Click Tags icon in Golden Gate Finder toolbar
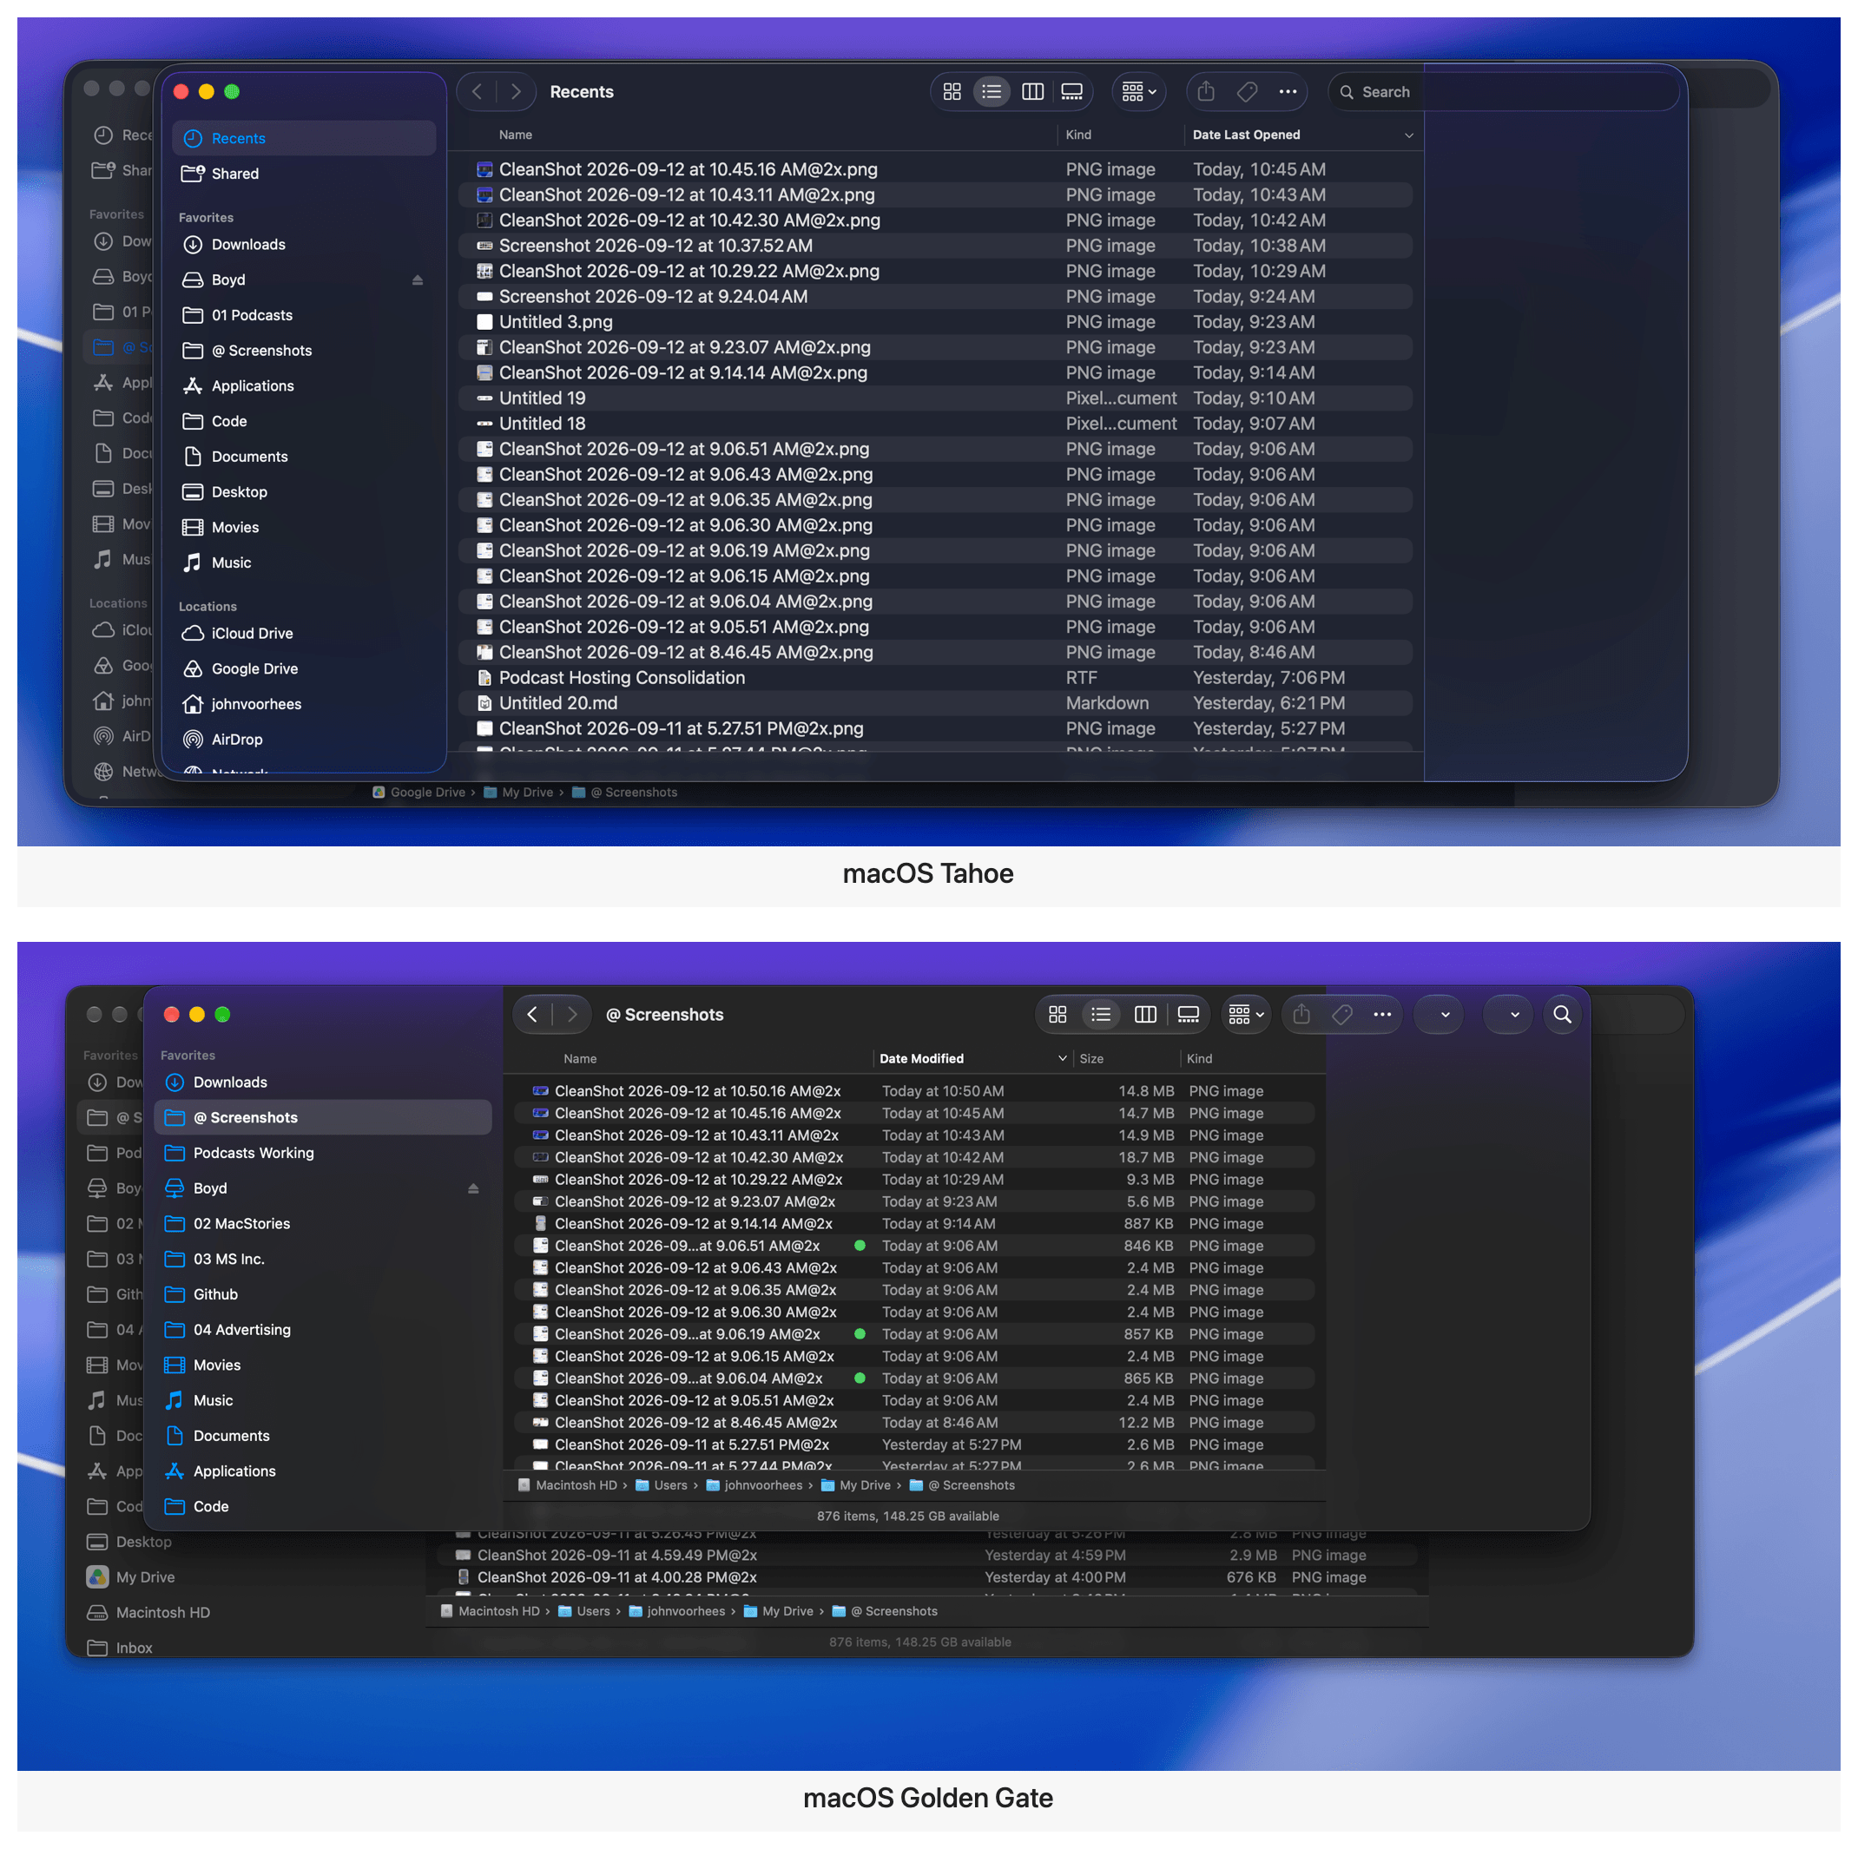 click(1342, 1015)
